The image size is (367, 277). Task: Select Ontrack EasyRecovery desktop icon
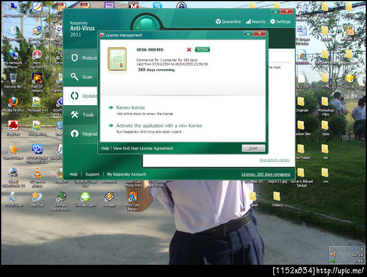tap(61, 201)
